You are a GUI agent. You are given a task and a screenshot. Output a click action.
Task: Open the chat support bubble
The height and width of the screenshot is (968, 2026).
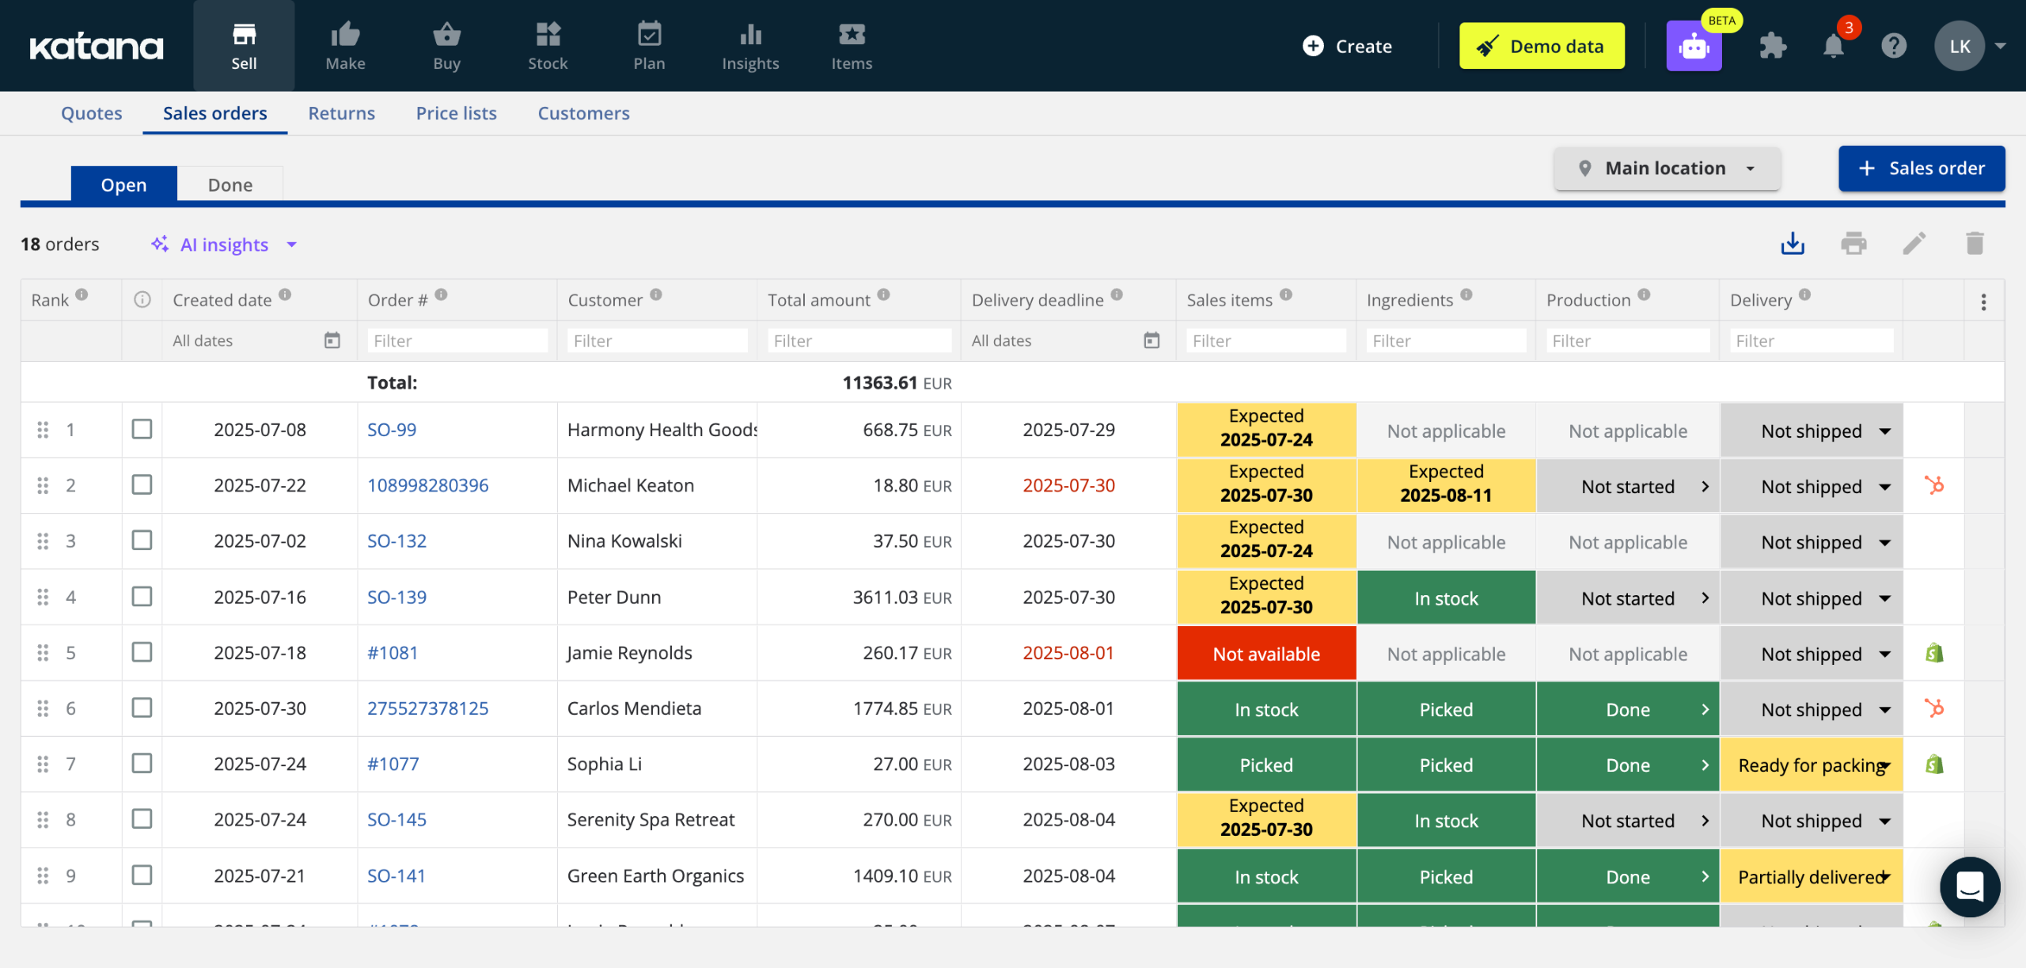[1970, 886]
